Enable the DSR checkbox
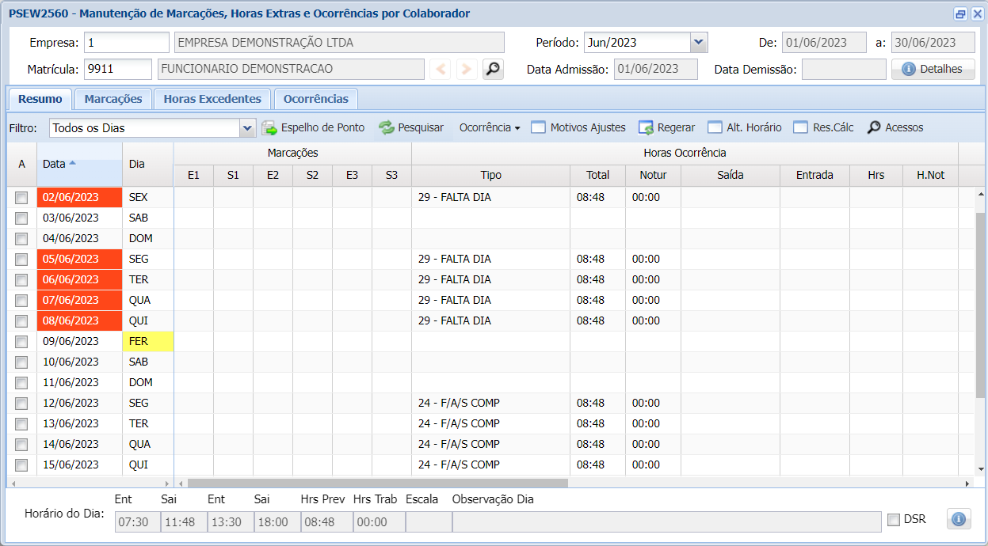This screenshot has height=546, width=988. pyautogui.click(x=894, y=520)
